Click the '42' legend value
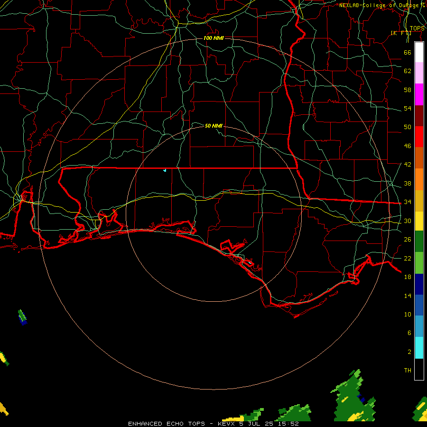427x427 pixels. 408,165
